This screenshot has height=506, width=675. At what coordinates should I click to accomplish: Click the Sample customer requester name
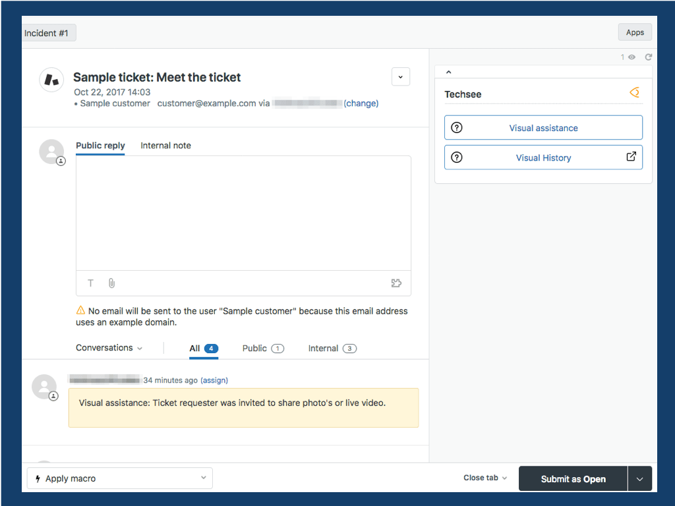click(115, 103)
